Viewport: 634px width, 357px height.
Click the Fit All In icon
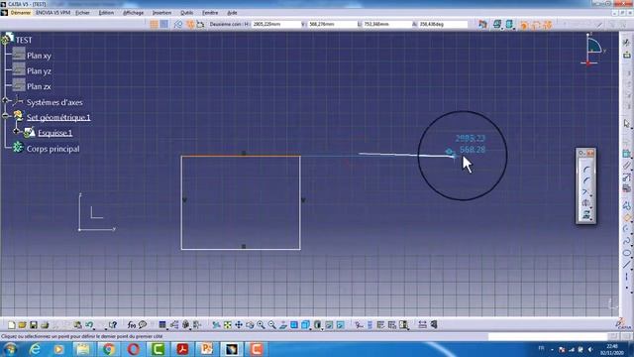[228, 324]
